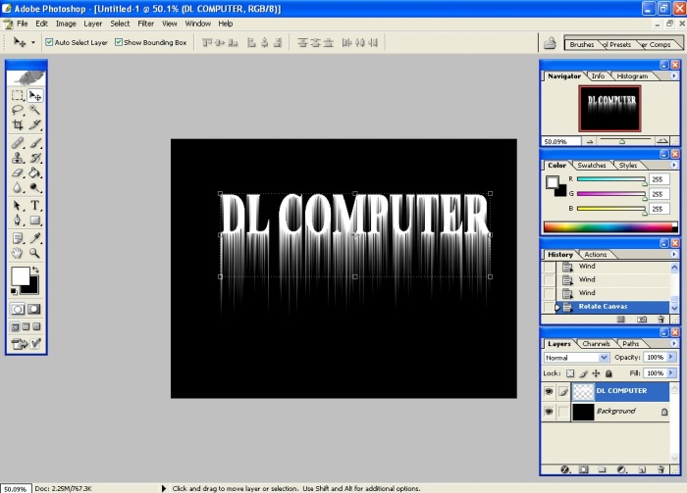
Task: Toggle lock transparent pixels
Action: pyautogui.click(x=570, y=373)
